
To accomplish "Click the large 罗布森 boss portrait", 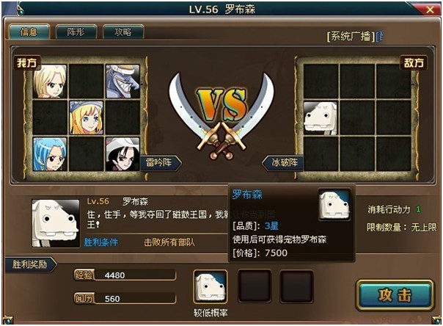I will click(56, 223).
